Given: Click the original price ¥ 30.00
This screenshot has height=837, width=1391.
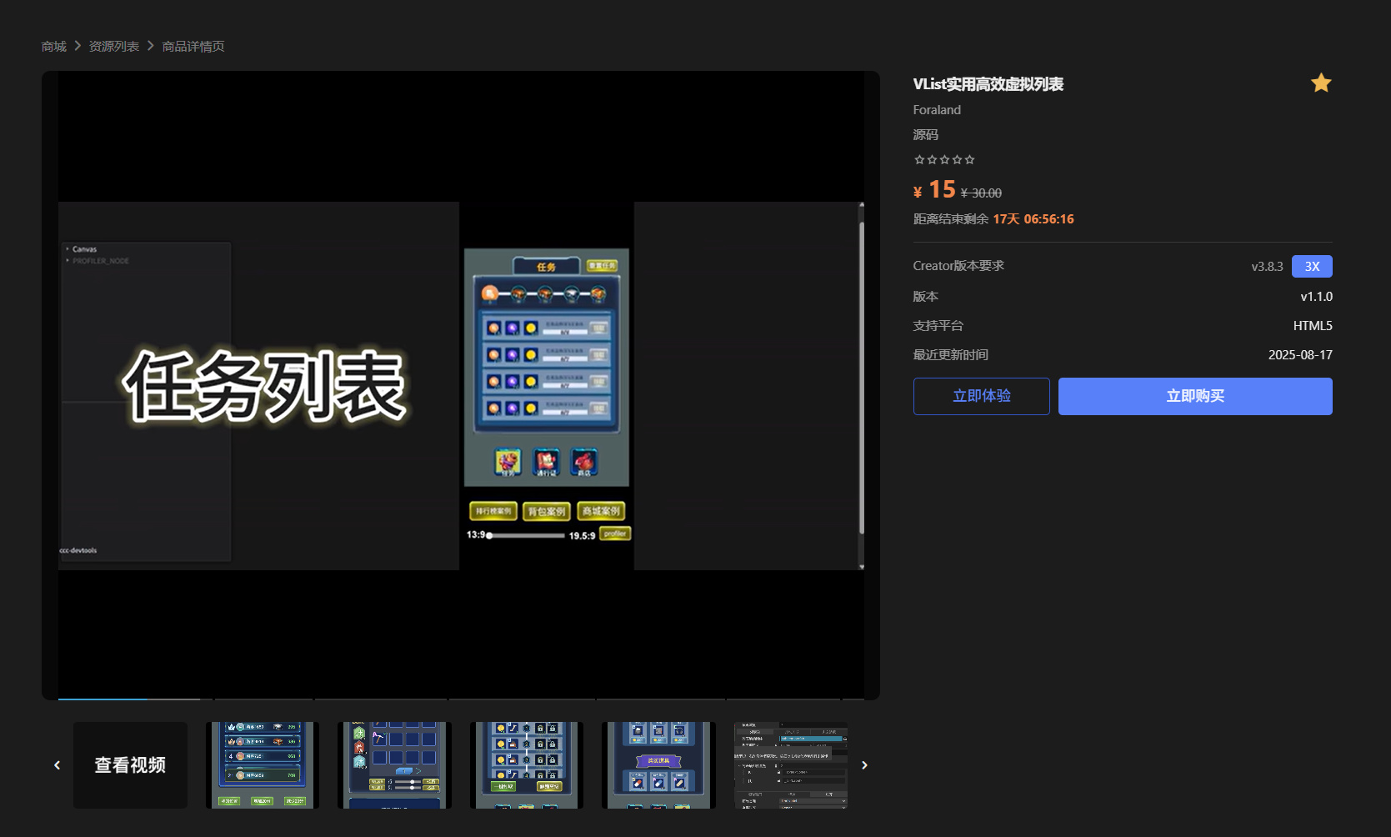Looking at the screenshot, I should [x=981, y=193].
